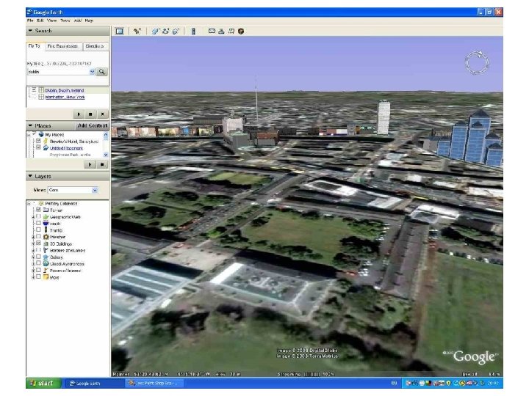Enable the Weather layer checkbox
The image size is (529, 396).
[38, 237]
